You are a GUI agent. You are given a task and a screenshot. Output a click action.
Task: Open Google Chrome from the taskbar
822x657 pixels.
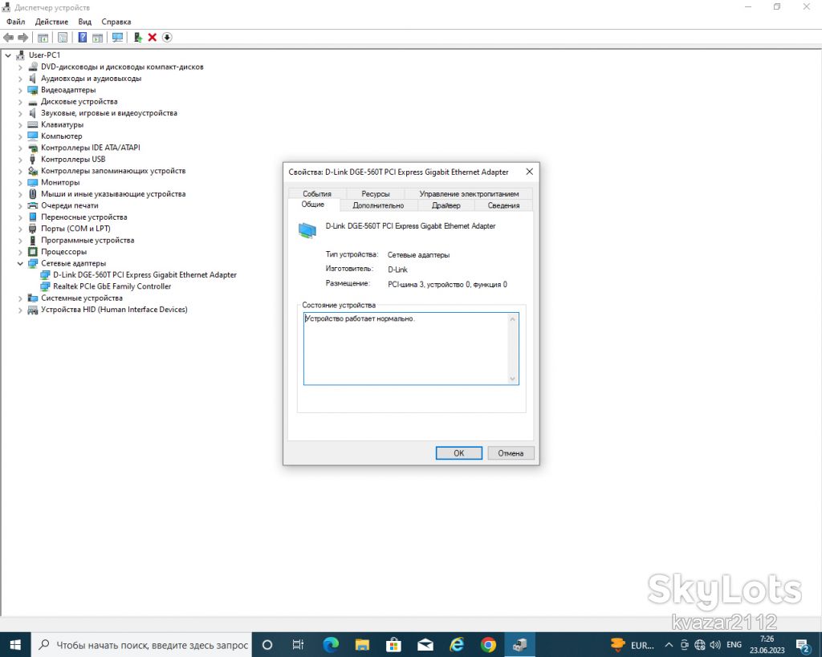click(488, 644)
